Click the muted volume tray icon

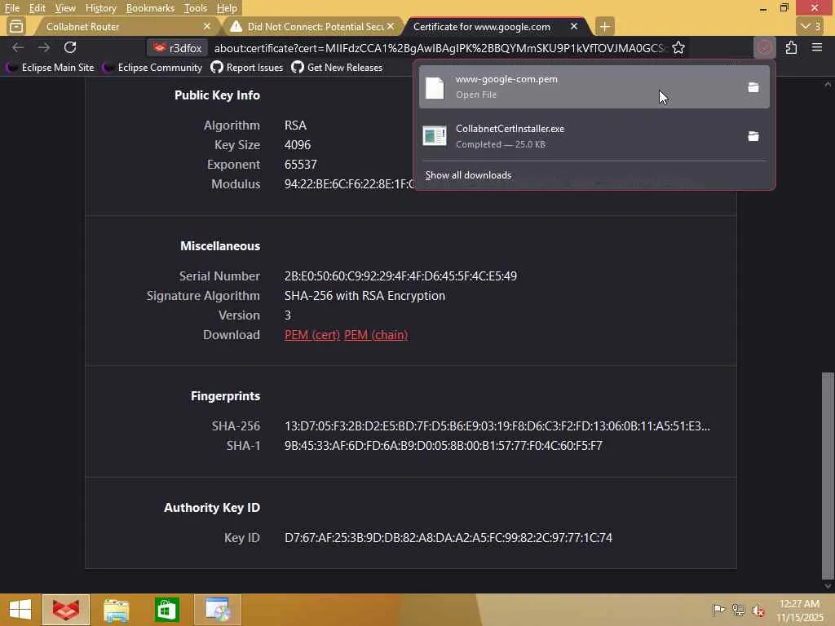tap(758, 610)
